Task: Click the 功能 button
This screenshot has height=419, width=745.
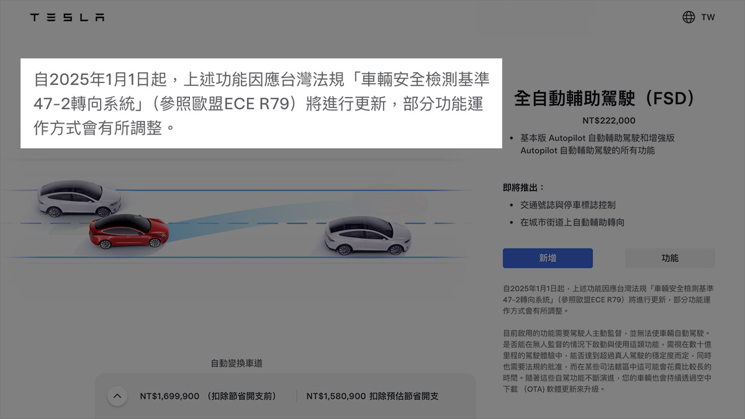Action: (x=670, y=258)
